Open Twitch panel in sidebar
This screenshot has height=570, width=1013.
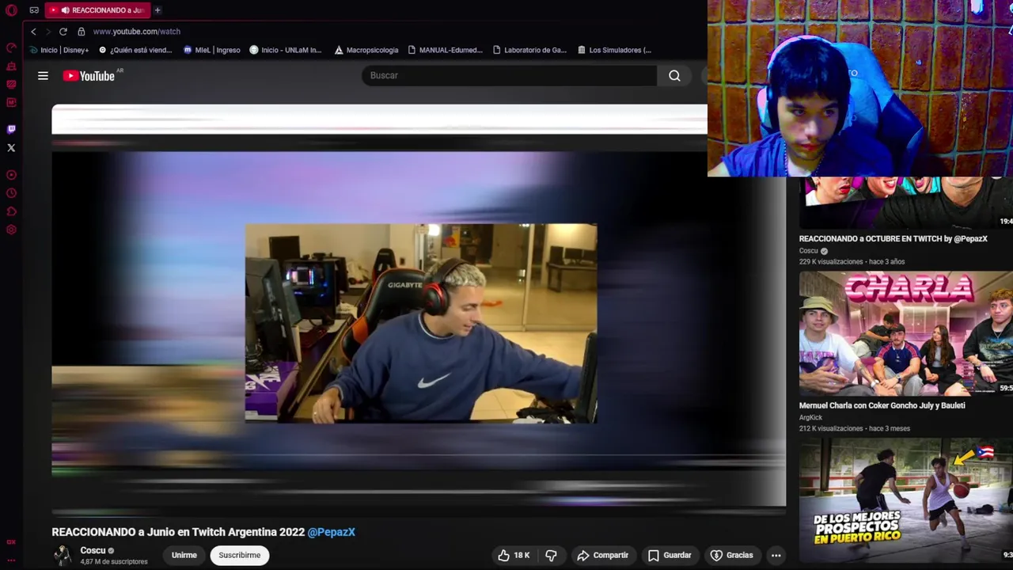coord(11,129)
